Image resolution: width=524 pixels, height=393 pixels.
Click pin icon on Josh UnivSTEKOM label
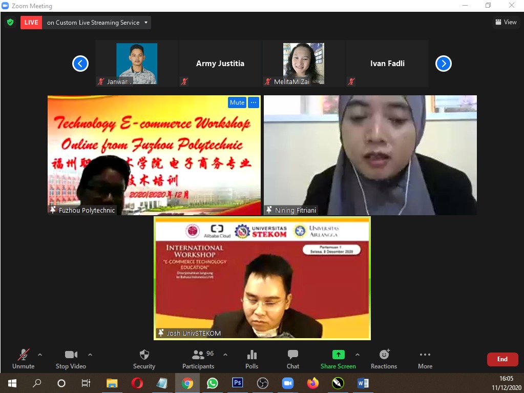click(161, 333)
